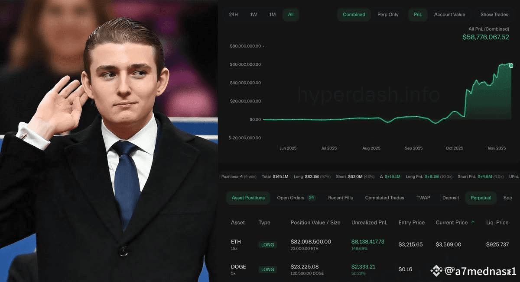Viewport: 520px width, 282px height.
Task: Select the All time range
Action: (x=291, y=15)
